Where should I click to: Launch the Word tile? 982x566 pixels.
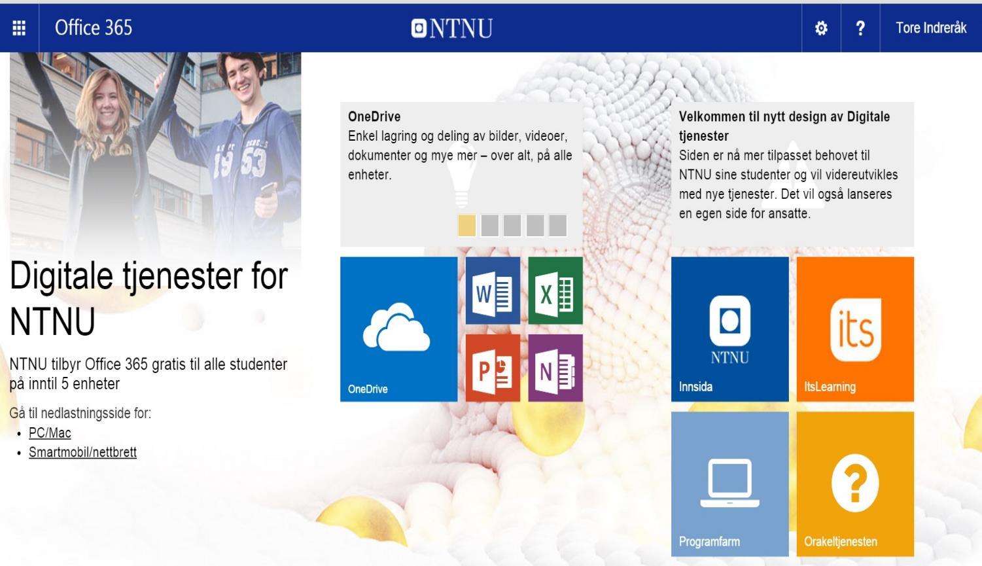493,291
